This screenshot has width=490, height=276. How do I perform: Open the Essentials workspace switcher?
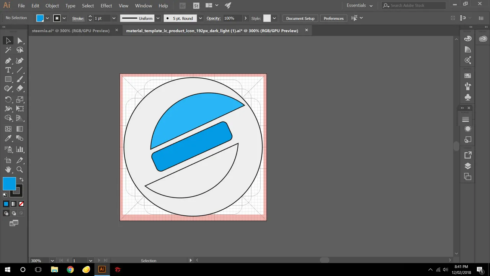tap(359, 5)
